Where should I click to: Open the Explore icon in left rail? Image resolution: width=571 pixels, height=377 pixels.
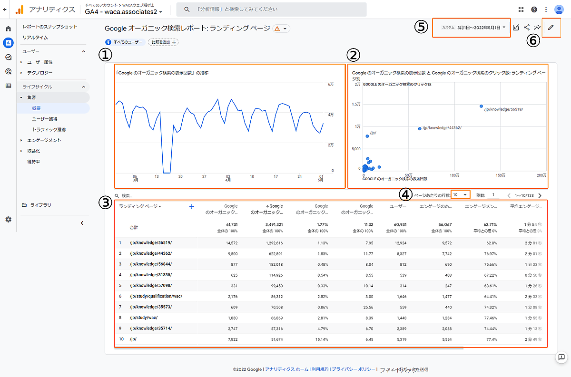(8, 57)
